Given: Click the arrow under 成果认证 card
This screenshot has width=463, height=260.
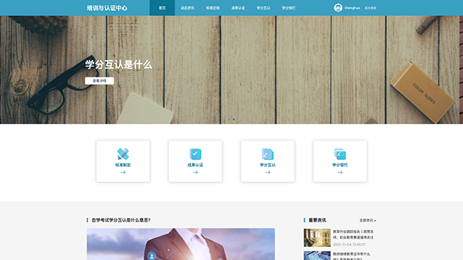Looking at the screenshot, I should pyautogui.click(x=195, y=173).
